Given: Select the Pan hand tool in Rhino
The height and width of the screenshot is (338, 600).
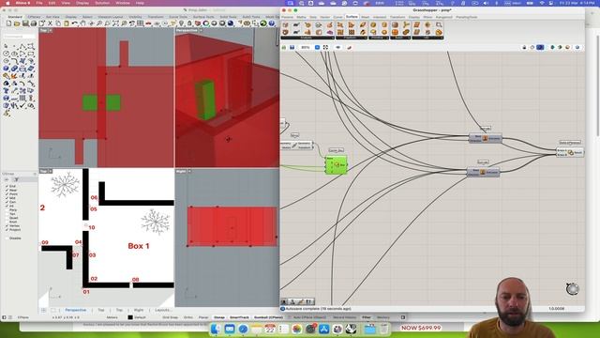Looking at the screenshot, I should (82, 23).
